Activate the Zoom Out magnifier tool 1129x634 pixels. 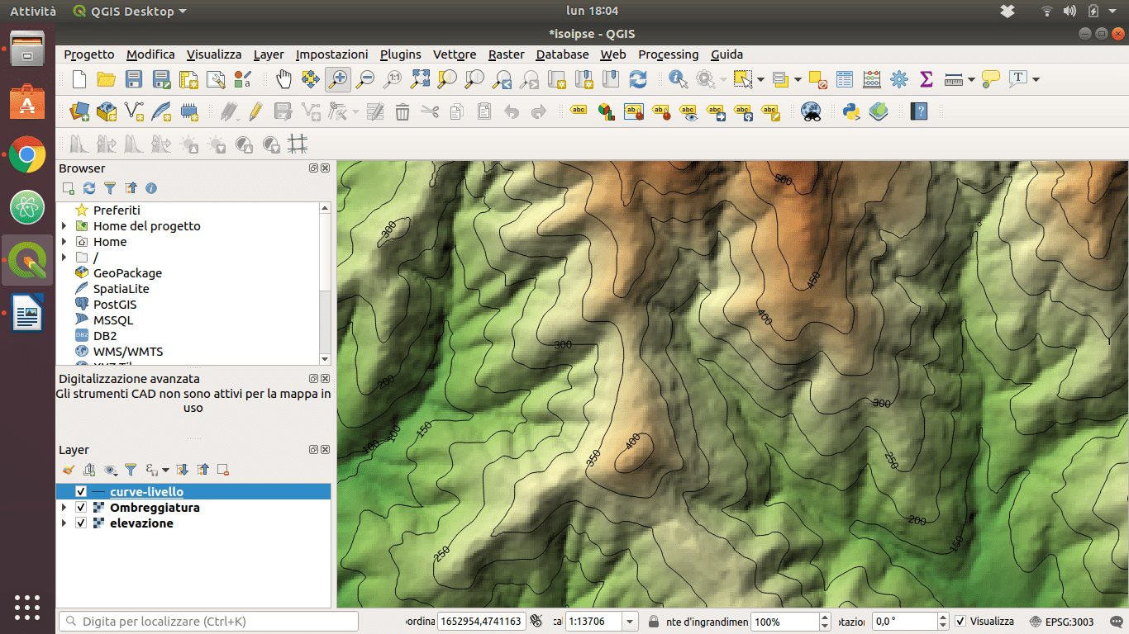pyautogui.click(x=365, y=79)
